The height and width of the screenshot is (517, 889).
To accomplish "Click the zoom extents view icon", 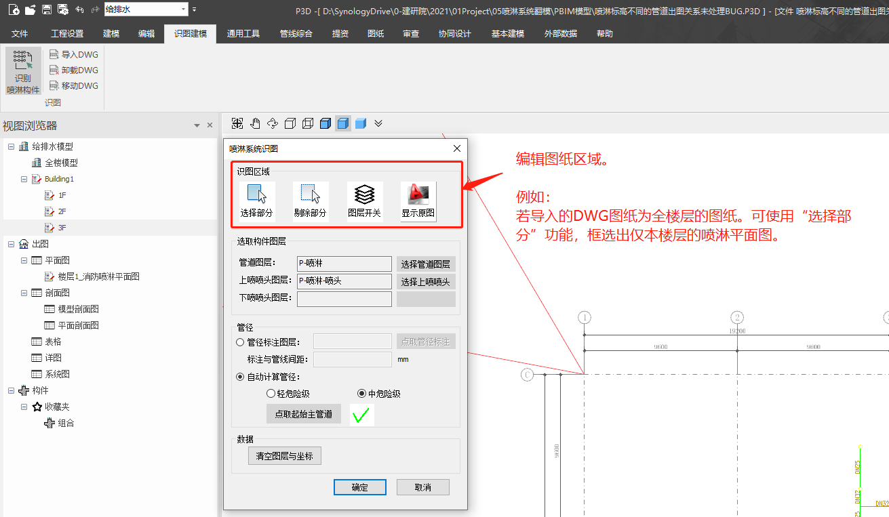I will click(x=237, y=123).
